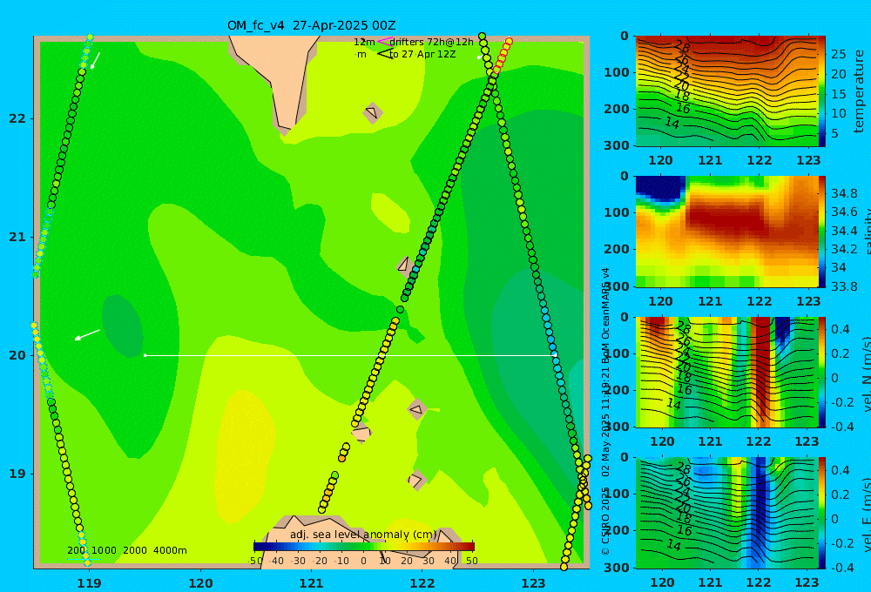Open the temperature section panel
The width and height of the screenshot is (871, 592).
726,91
